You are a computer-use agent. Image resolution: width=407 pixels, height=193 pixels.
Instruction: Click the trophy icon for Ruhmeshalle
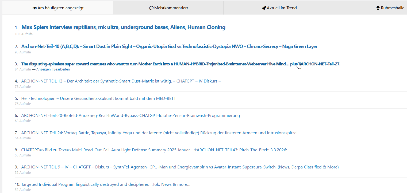pos(378,8)
